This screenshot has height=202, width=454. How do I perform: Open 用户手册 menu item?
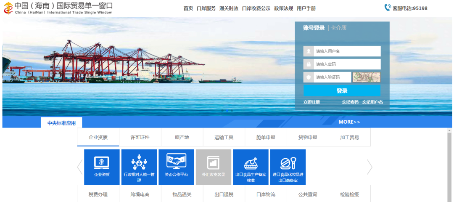click(306, 8)
